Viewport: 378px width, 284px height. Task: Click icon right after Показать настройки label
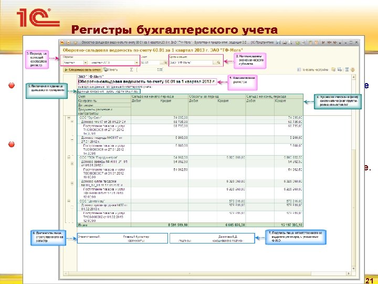(x=334, y=69)
